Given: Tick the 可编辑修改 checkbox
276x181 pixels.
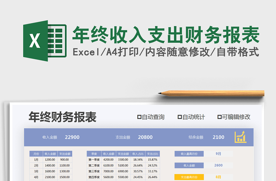Looking at the screenshot, I should [219, 117].
